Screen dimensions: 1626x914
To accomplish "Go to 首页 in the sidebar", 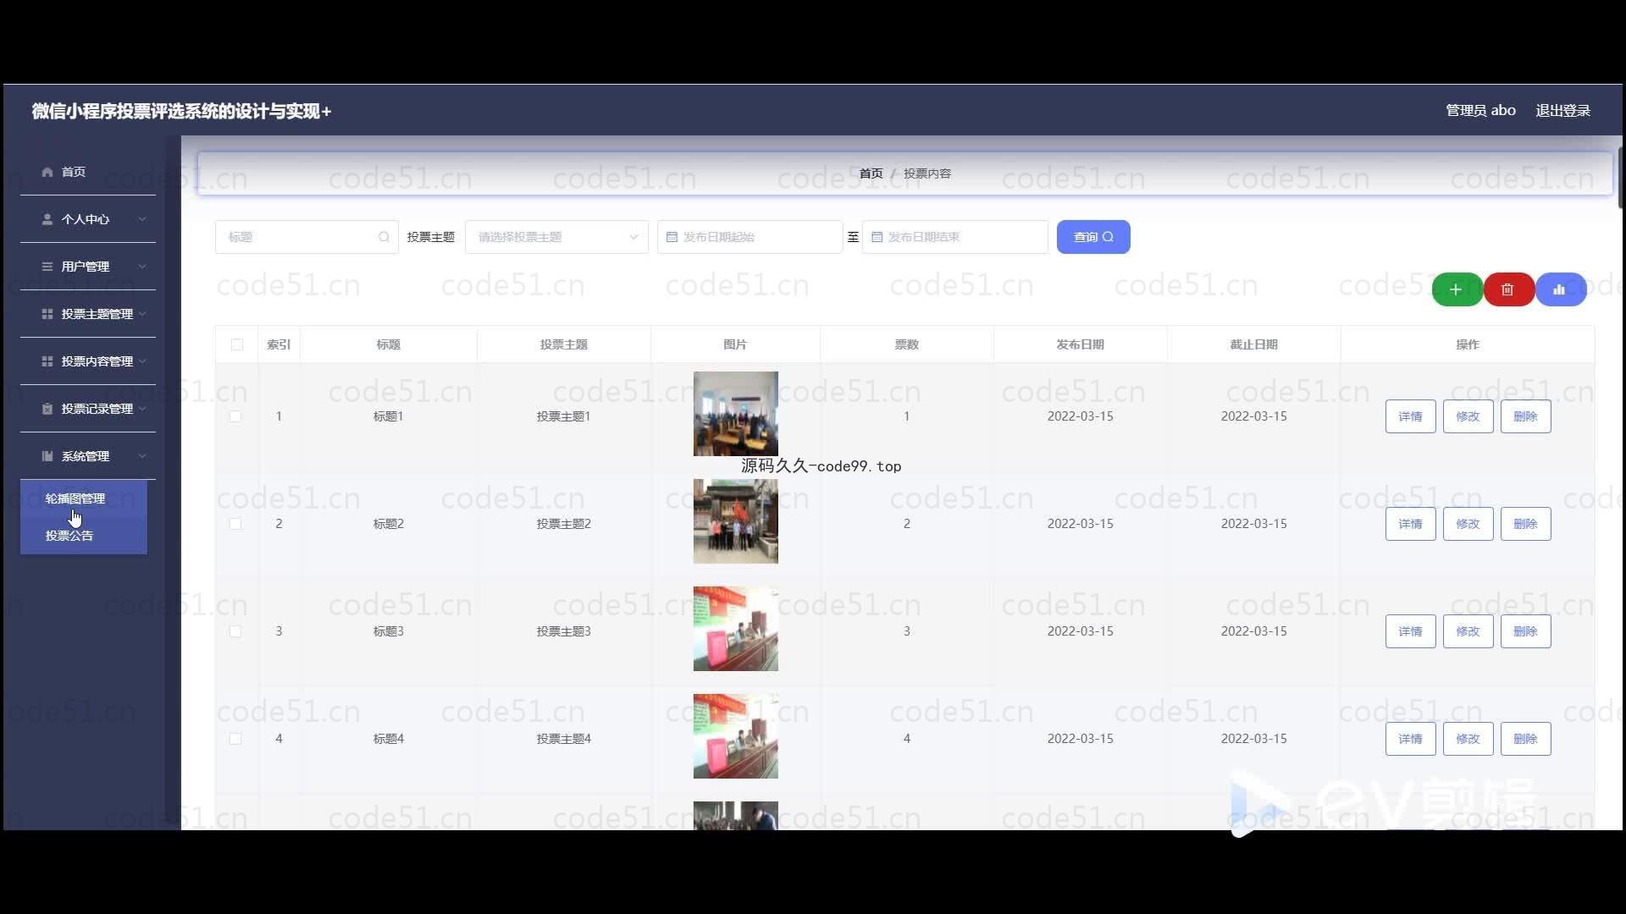I will [88, 172].
